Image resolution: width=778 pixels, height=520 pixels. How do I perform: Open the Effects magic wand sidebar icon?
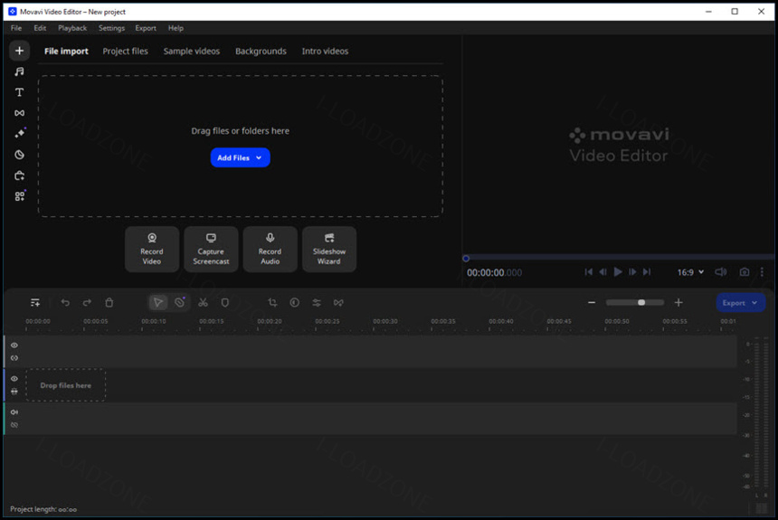pos(20,134)
